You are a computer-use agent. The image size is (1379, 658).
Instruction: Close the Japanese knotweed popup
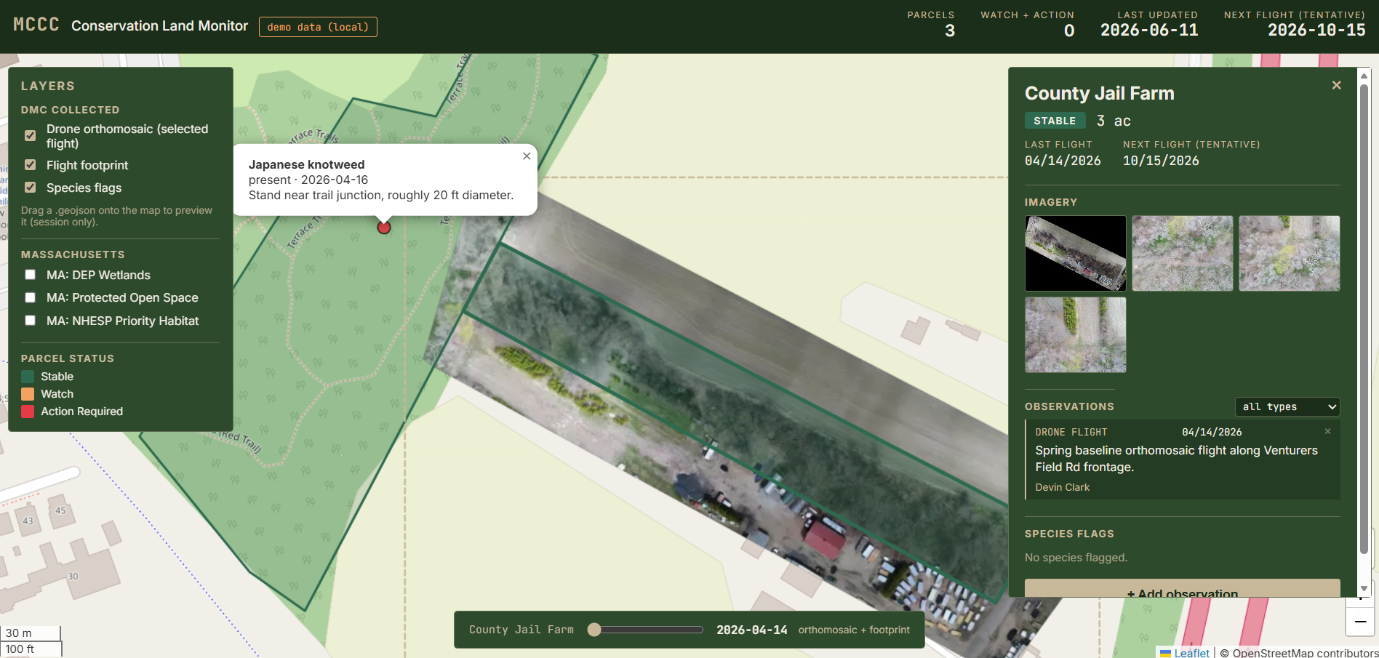coord(527,156)
